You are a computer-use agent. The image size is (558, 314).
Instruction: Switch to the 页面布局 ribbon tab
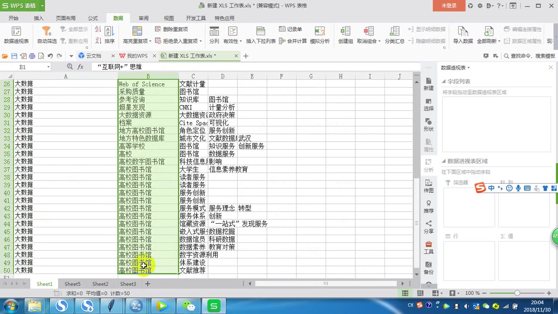pos(66,18)
